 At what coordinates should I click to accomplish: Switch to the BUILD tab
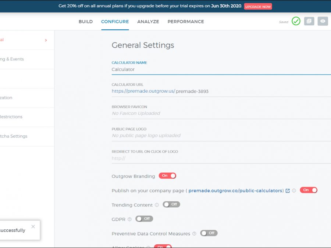tap(86, 22)
